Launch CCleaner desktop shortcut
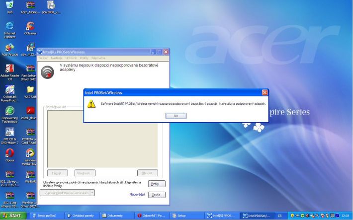Image resolution: width=353 pixels, height=220 pixels. coord(30,28)
